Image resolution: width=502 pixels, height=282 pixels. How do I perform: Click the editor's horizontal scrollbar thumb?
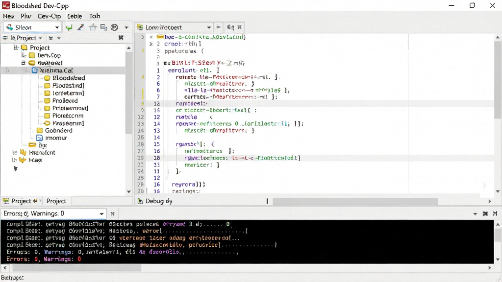coord(355,201)
